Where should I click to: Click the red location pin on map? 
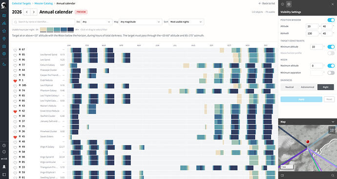(x=308, y=142)
